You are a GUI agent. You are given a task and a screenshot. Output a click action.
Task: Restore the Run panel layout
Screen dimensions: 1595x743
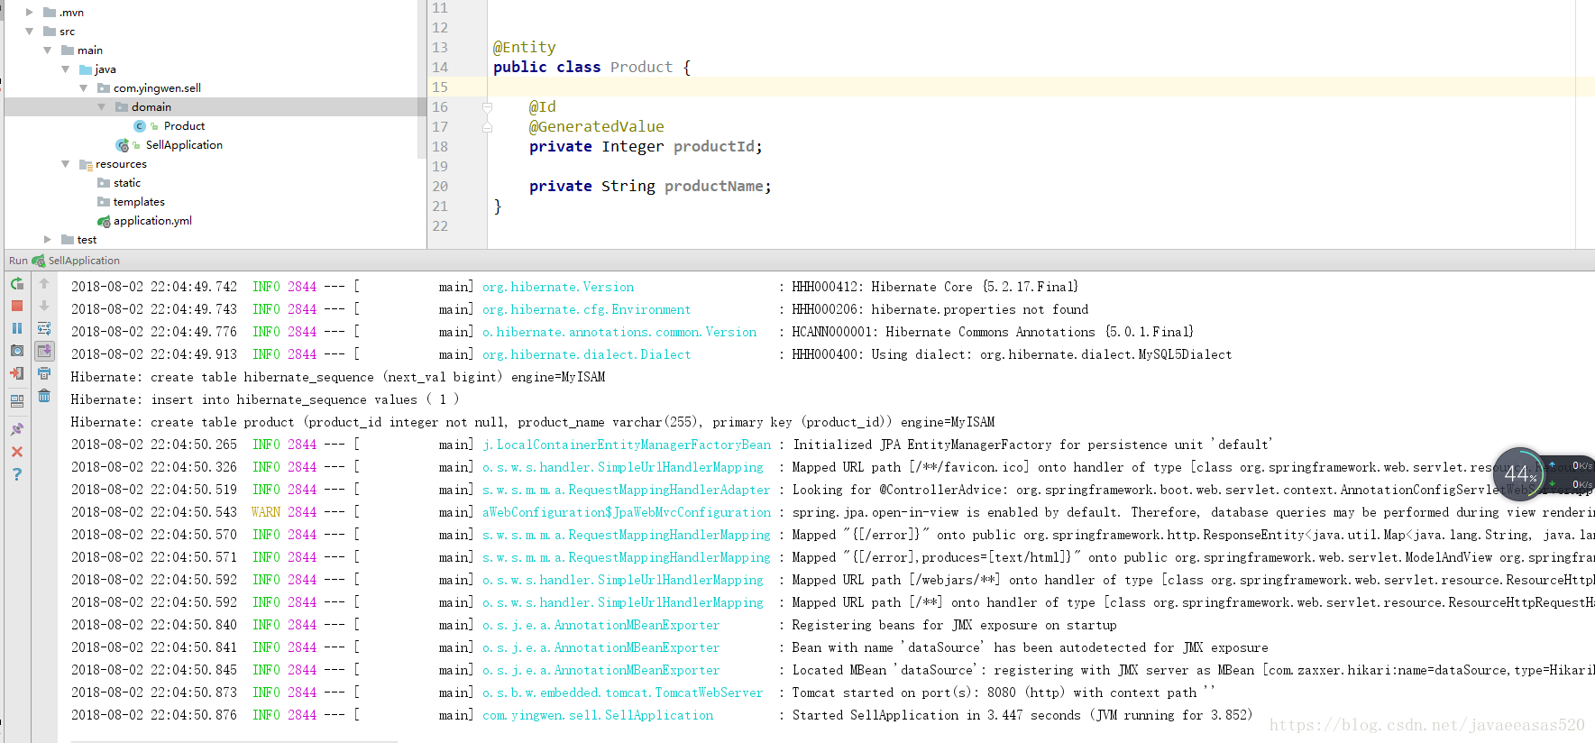click(17, 401)
